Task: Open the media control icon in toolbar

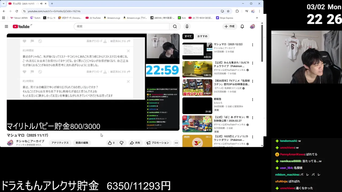Action: pos(247,11)
